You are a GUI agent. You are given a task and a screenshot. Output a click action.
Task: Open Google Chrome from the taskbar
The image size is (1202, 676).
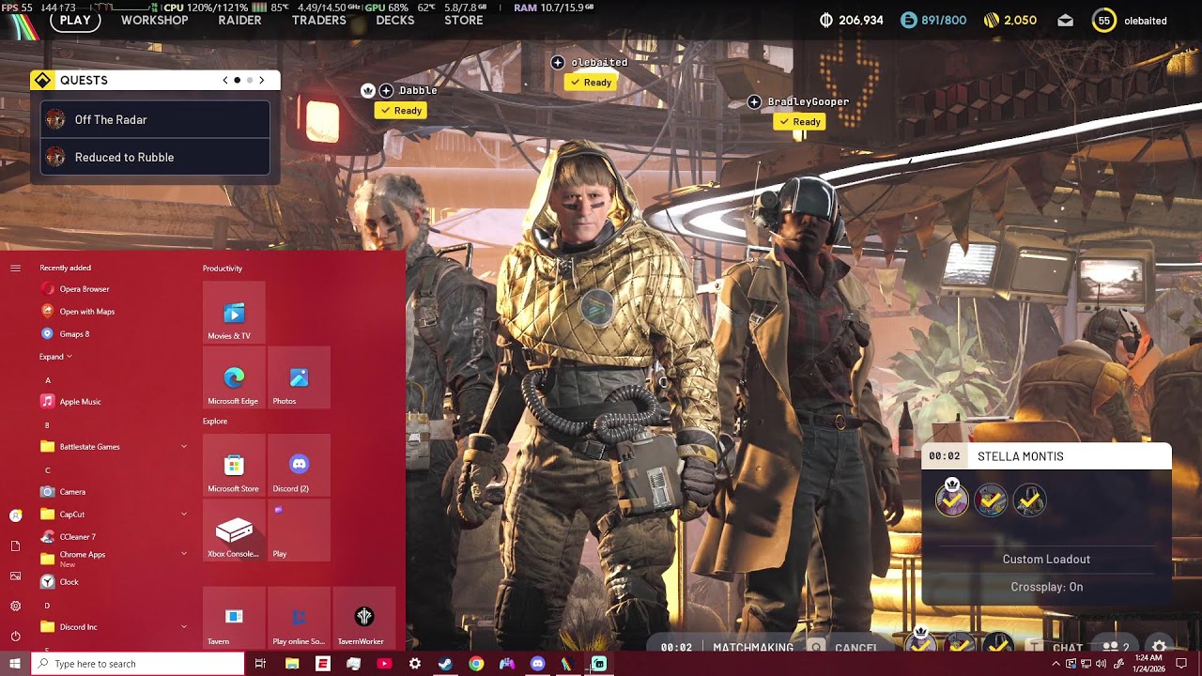[x=476, y=664]
